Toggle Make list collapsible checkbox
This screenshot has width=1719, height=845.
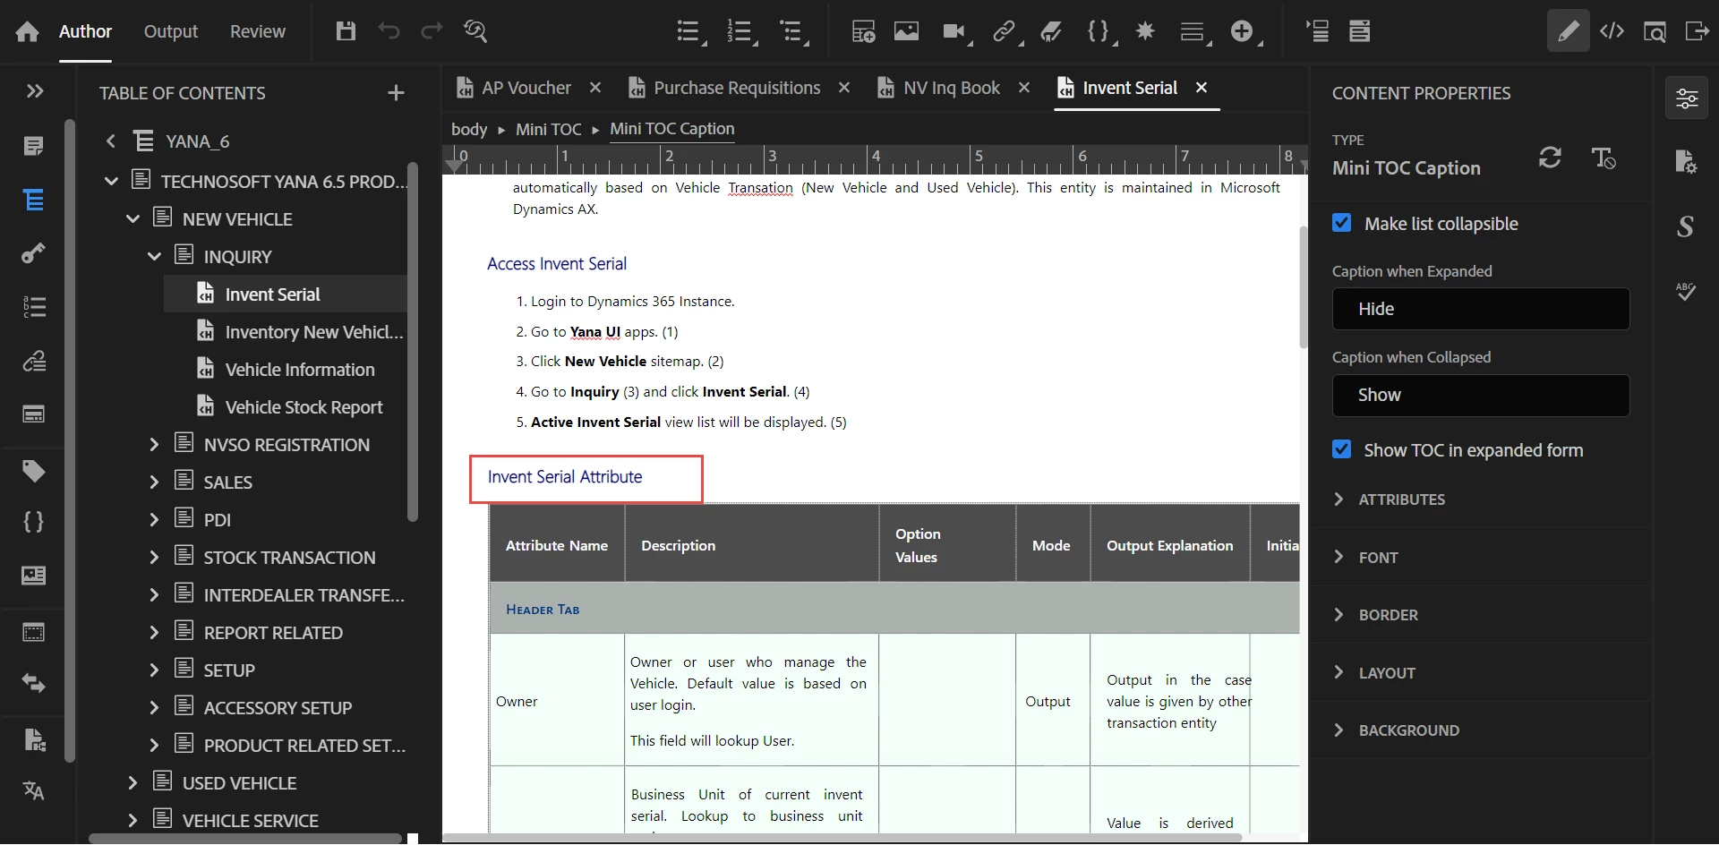point(1341,223)
